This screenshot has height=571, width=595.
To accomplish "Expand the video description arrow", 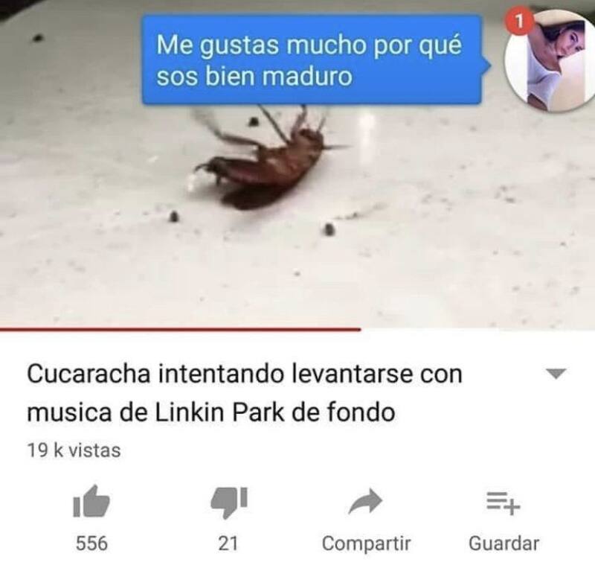I will [x=556, y=374].
